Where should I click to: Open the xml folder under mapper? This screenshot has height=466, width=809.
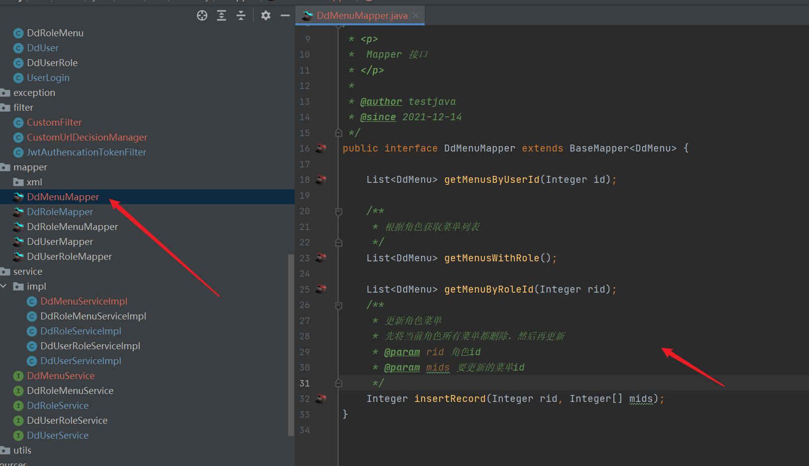(35, 182)
